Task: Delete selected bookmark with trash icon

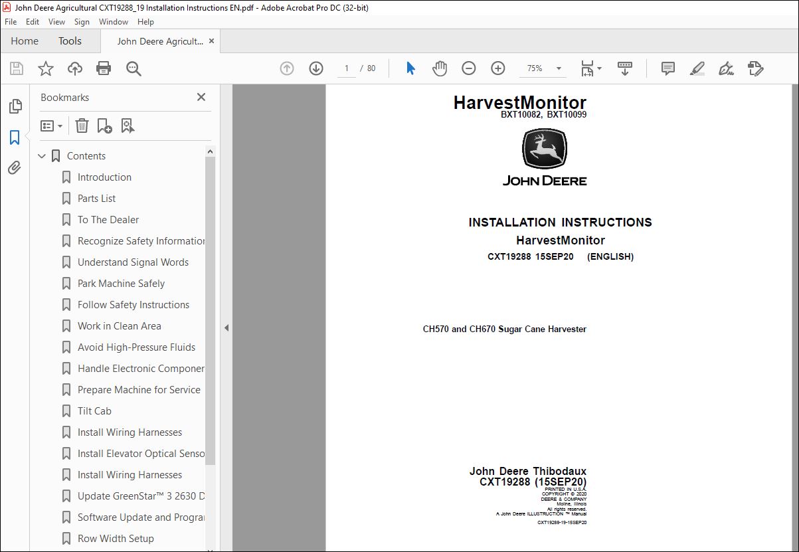Action: click(82, 126)
